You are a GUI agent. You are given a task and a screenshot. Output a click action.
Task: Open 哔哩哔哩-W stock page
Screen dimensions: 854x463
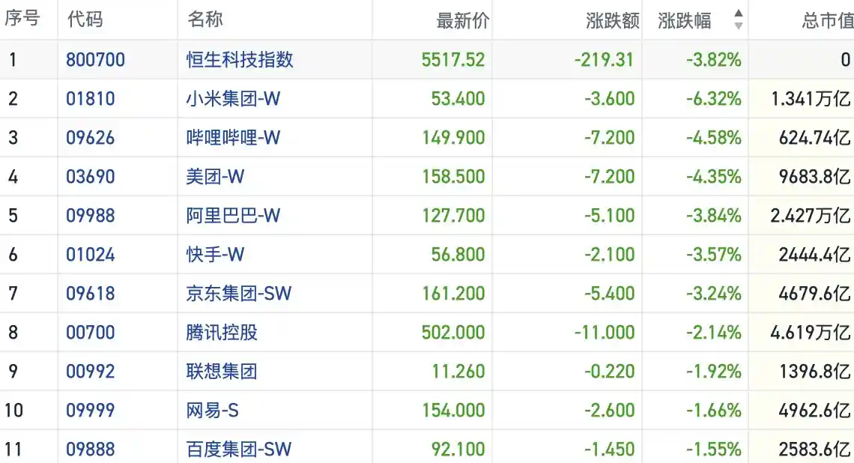pyautogui.click(x=233, y=138)
